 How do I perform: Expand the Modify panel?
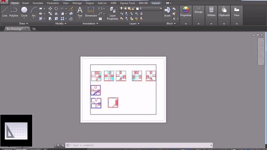(x=61, y=23)
